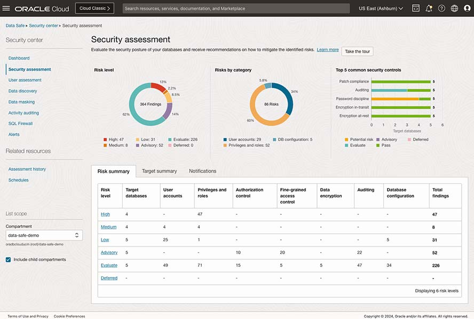The image size is (474, 319).
Task: Open the US East (Ashburn) region dropdown
Action: coord(381,9)
